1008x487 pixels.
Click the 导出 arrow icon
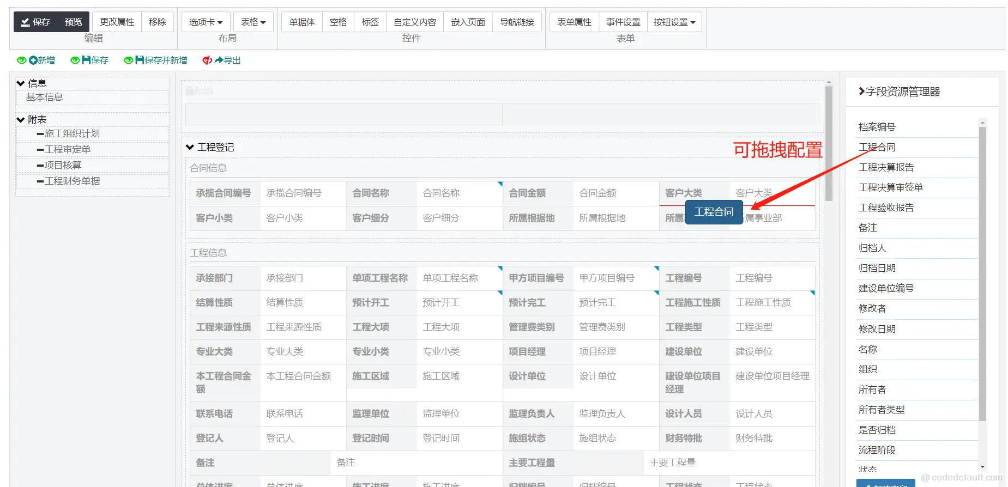point(219,60)
